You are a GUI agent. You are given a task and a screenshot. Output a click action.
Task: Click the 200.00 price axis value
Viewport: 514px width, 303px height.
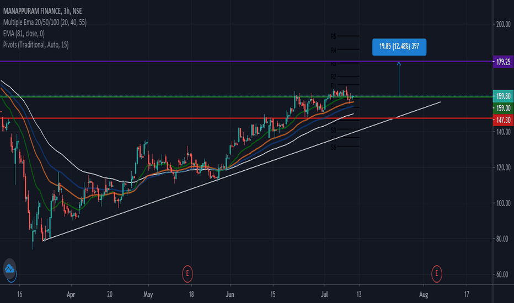pos(503,24)
